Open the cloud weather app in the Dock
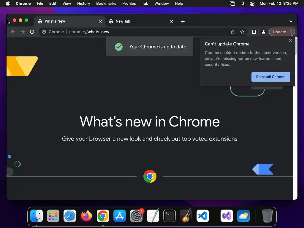This screenshot has width=304, height=228. tap(243, 216)
